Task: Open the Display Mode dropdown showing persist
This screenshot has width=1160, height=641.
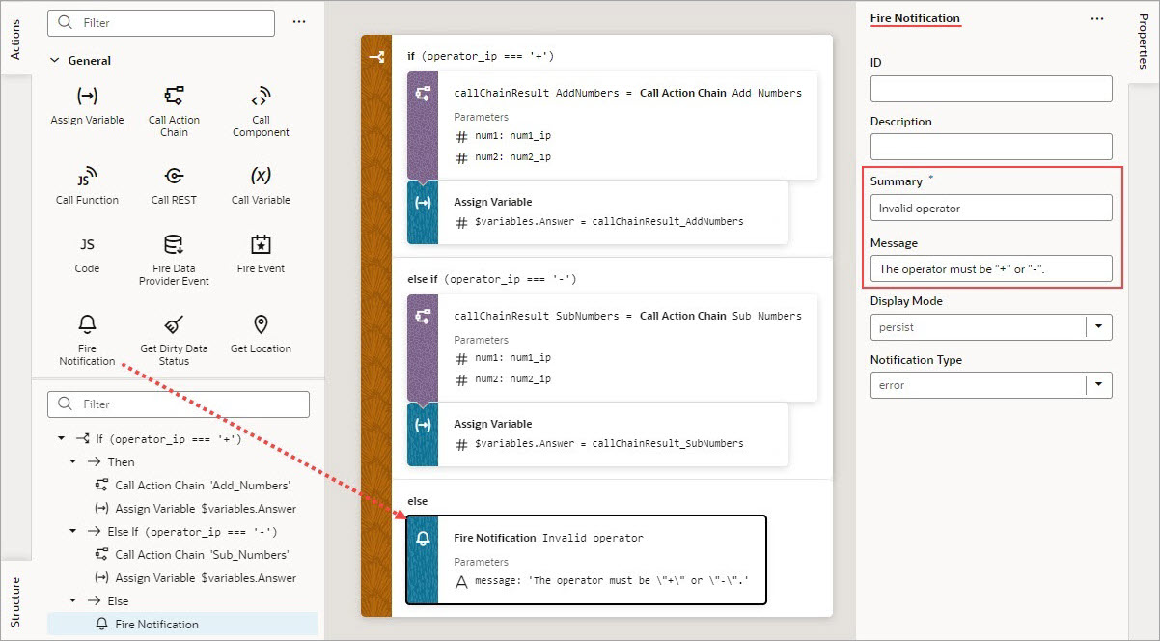Action: [x=1098, y=326]
